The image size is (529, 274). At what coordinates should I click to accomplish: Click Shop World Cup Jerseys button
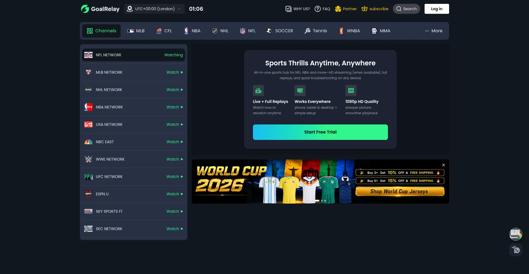(x=400, y=191)
